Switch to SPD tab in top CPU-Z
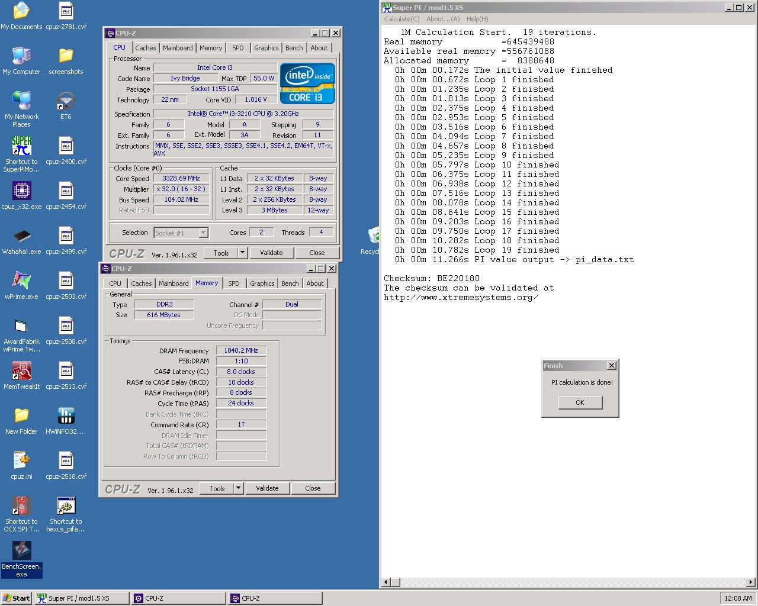The image size is (758, 606). pyautogui.click(x=238, y=48)
